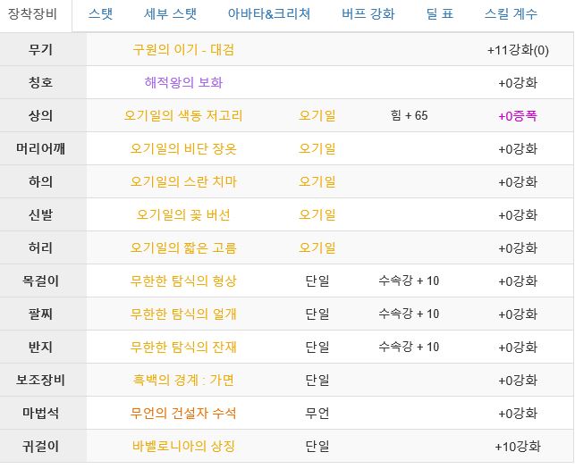Select 오기일의 스란 치마 item
This screenshot has height=469, width=575.
[183, 181]
